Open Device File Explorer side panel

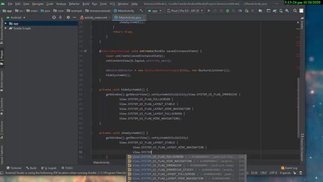click(x=302, y=147)
